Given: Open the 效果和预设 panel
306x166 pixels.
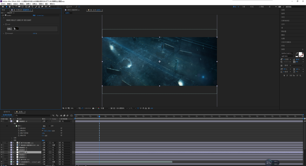Looking at the screenshot, I should pos(285,21).
